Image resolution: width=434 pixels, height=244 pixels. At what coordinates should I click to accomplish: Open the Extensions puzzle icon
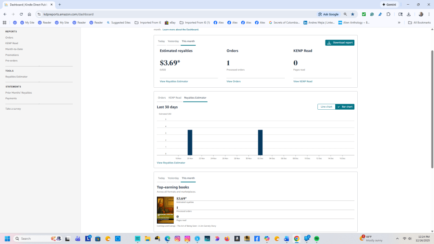(389, 14)
